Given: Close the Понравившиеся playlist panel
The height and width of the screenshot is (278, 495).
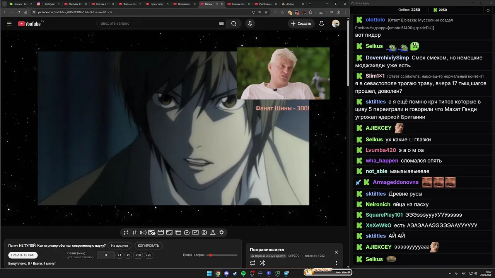Looking at the screenshot, I should pos(336,252).
